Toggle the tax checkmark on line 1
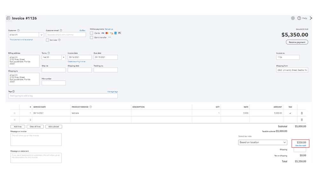Screen dimensions: 318x179 (x=290, y=113)
